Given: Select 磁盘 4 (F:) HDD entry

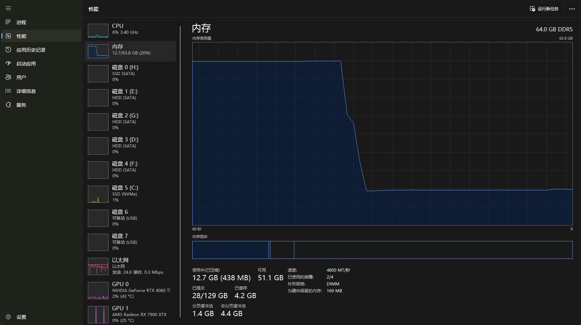Looking at the screenshot, I should [130, 169].
